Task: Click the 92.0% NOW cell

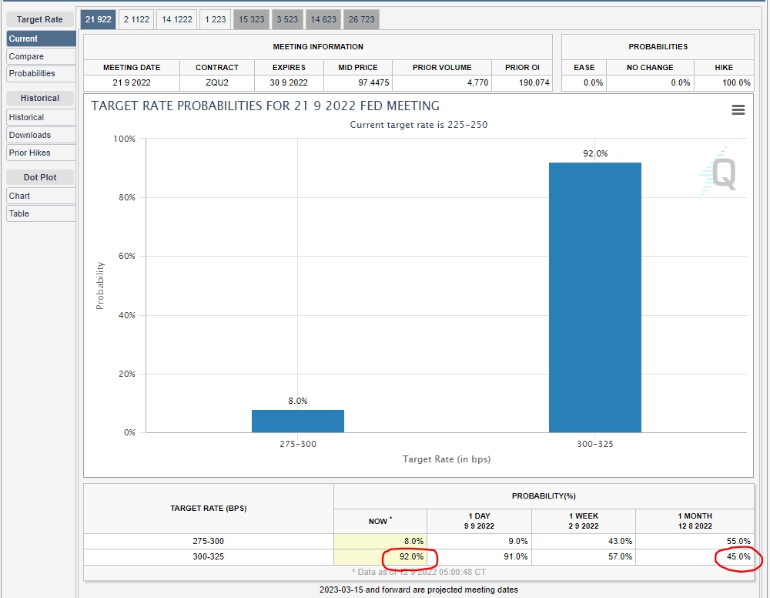Action: (x=380, y=556)
